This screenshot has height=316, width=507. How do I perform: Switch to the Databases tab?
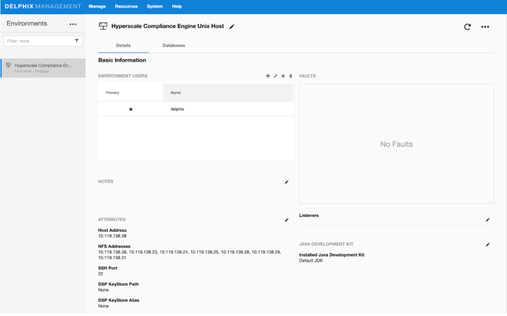(174, 45)
